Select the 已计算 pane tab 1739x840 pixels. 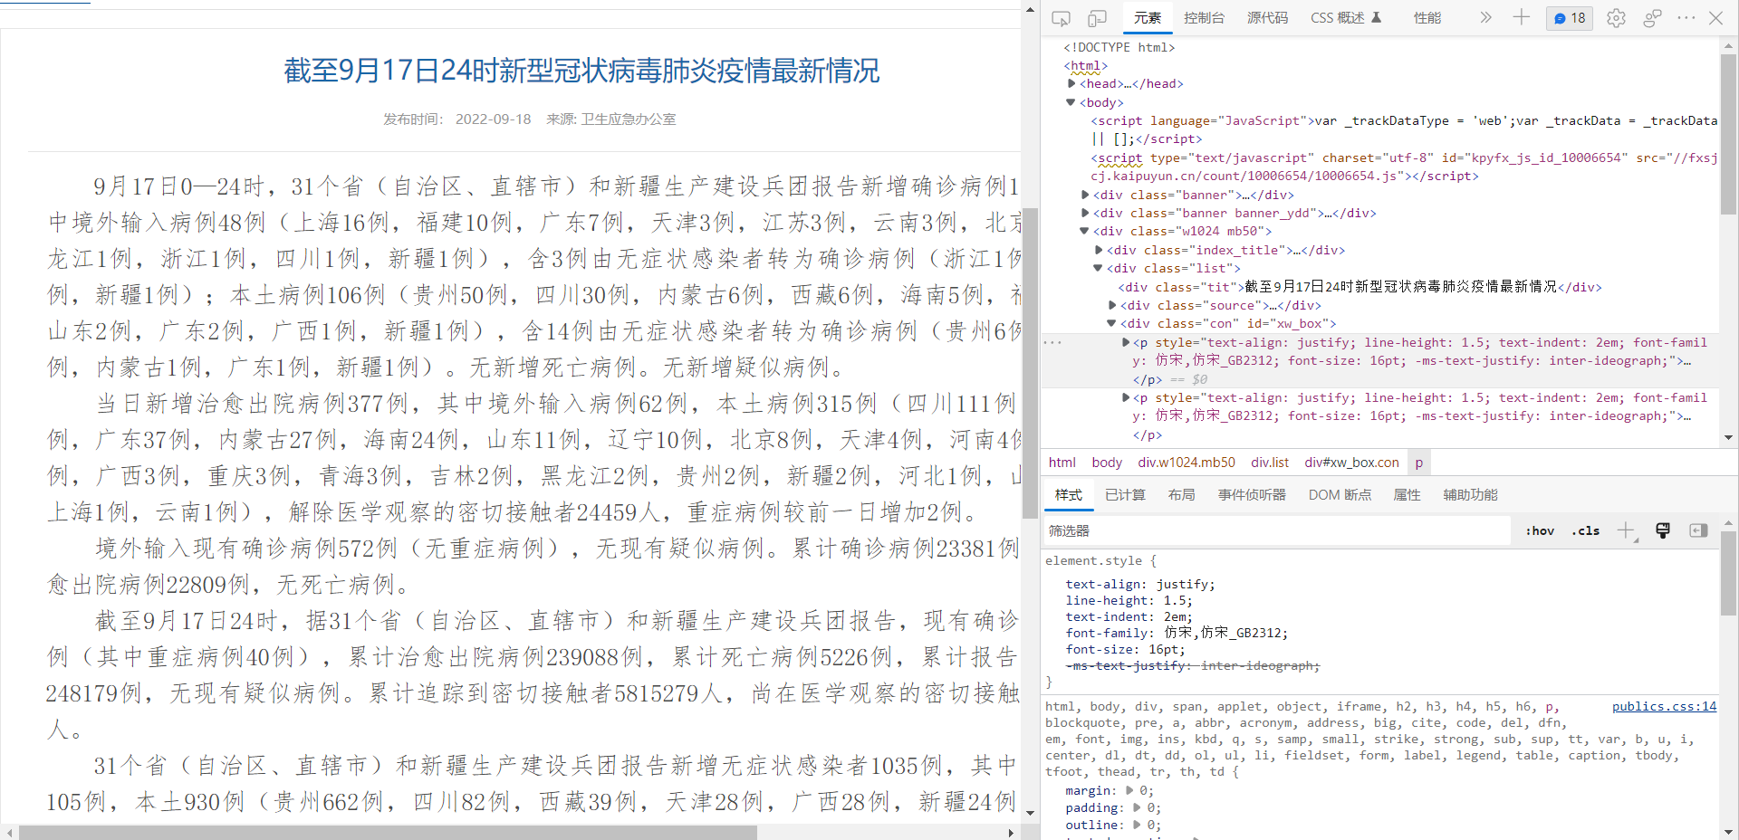tap(1125, 495)
